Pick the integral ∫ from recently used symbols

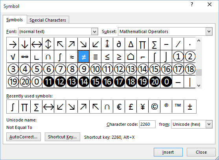point(13,107)
